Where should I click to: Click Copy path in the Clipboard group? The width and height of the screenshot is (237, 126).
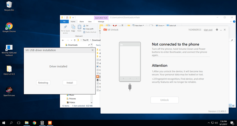tap(88, 29)
